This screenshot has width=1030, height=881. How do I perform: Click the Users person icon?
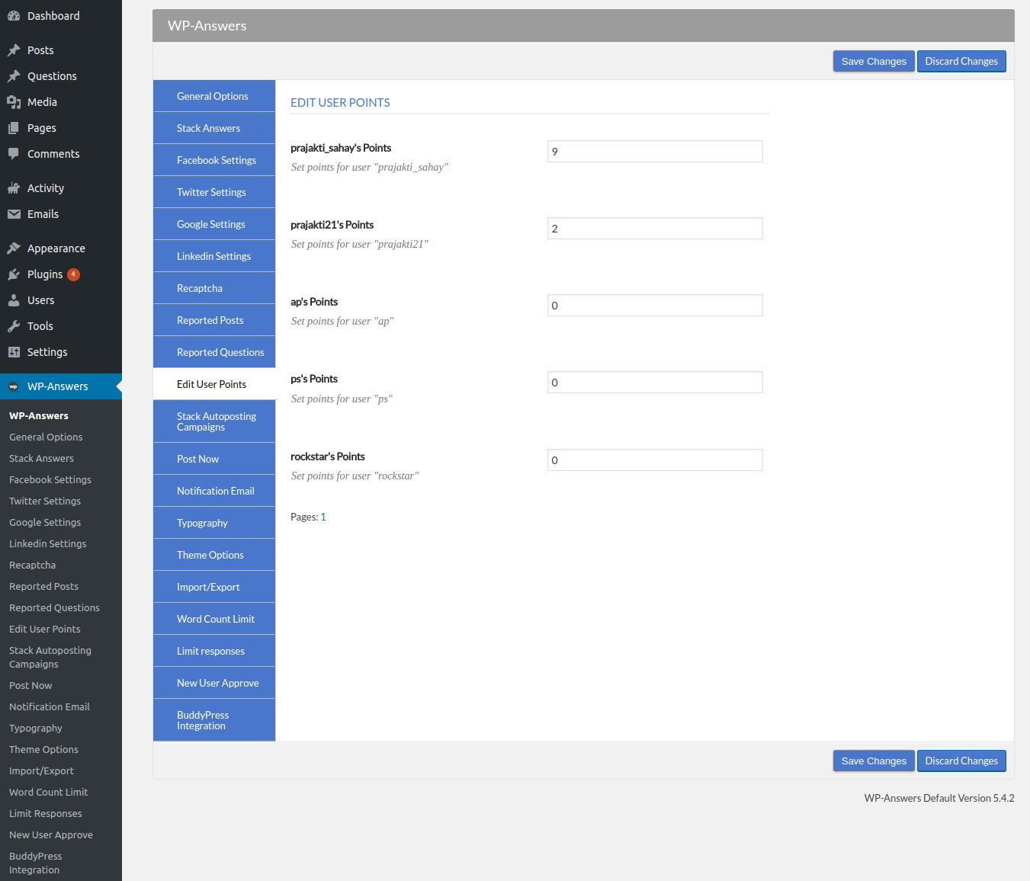[14, 300]
